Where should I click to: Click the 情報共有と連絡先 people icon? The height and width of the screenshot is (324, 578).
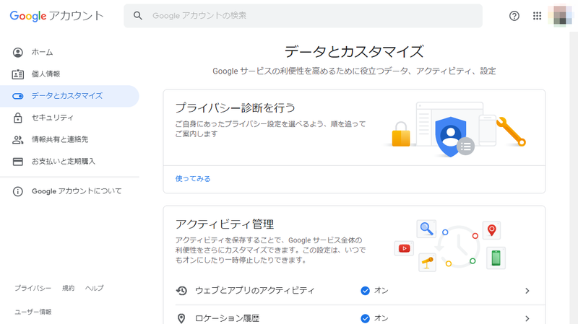click(17, 140)
